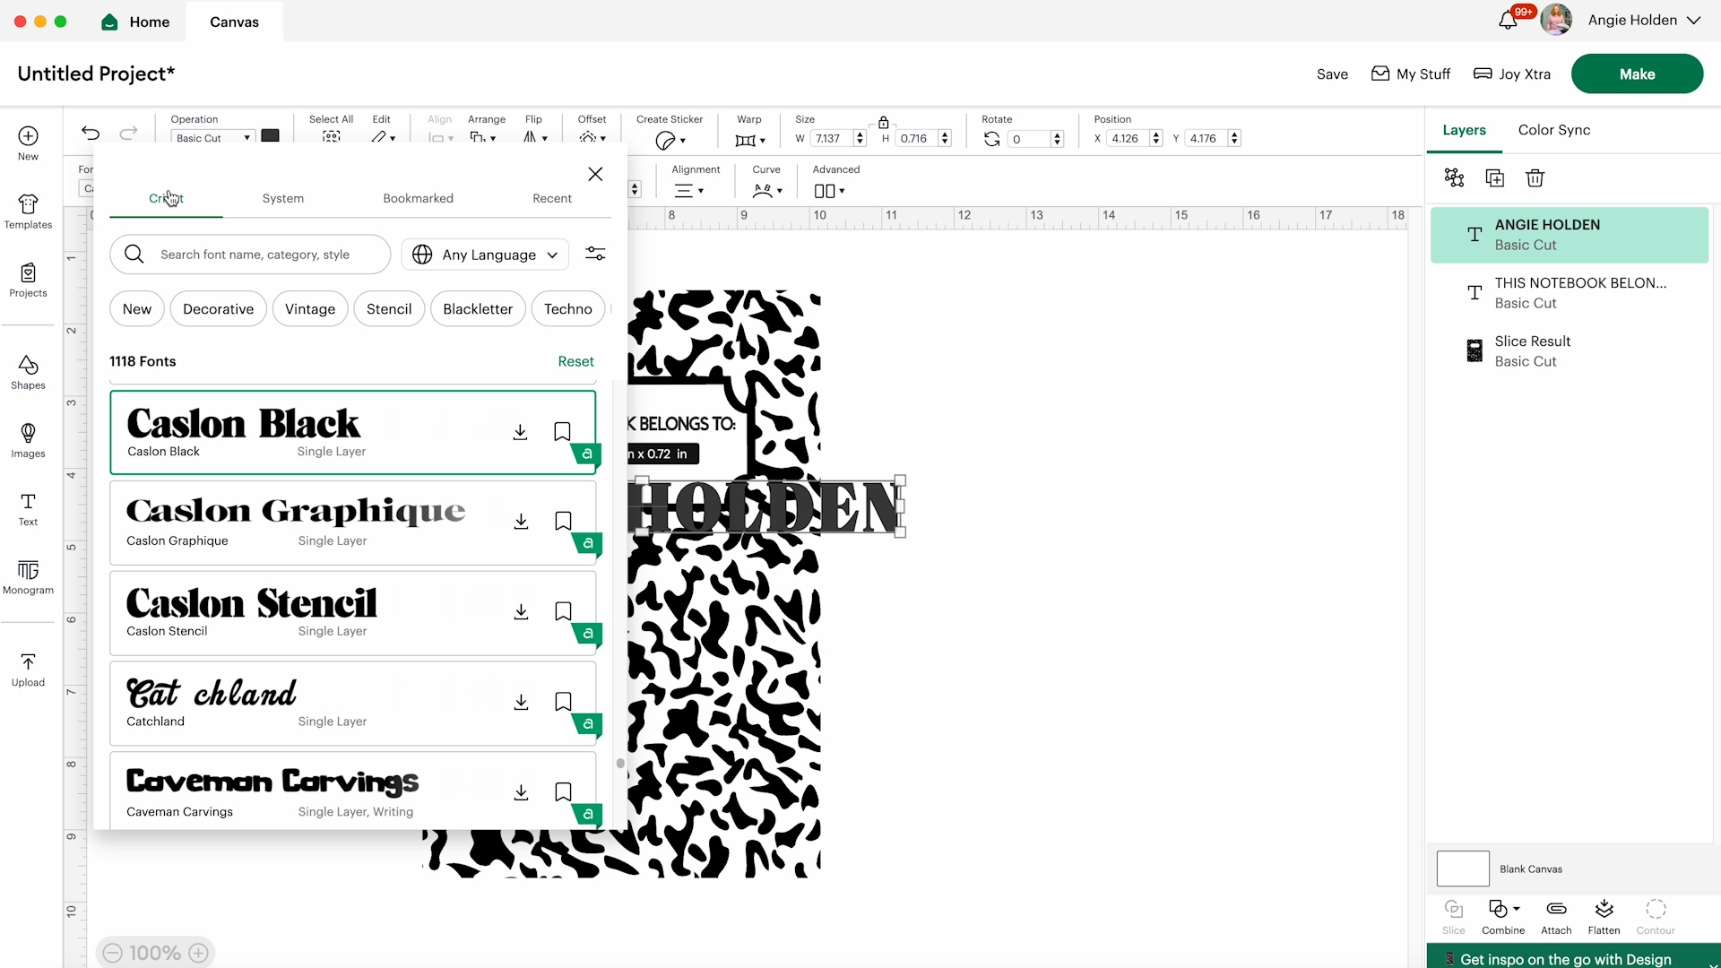Switch to the Color Sync tab
The height and width of the screenshot is (968, 1721).
(x=1554, y=130)
